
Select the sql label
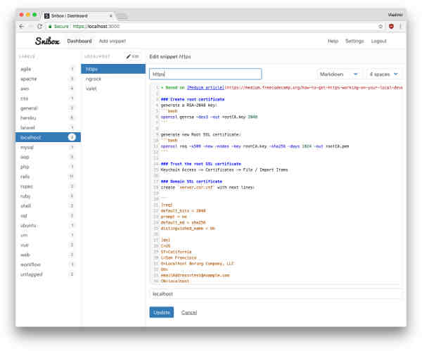[48, 216]
